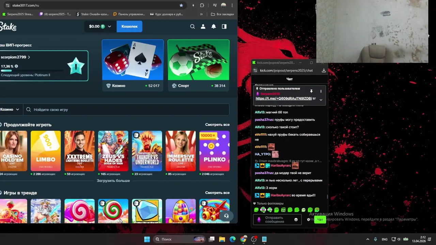Open Serpens2025 Stream bookmark
436x245 pixels.
18,14
